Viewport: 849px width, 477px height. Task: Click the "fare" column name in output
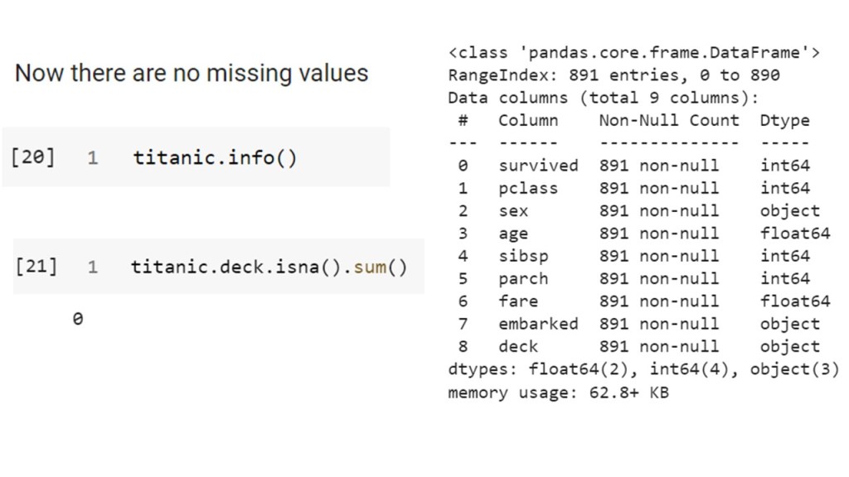(518, 301)
